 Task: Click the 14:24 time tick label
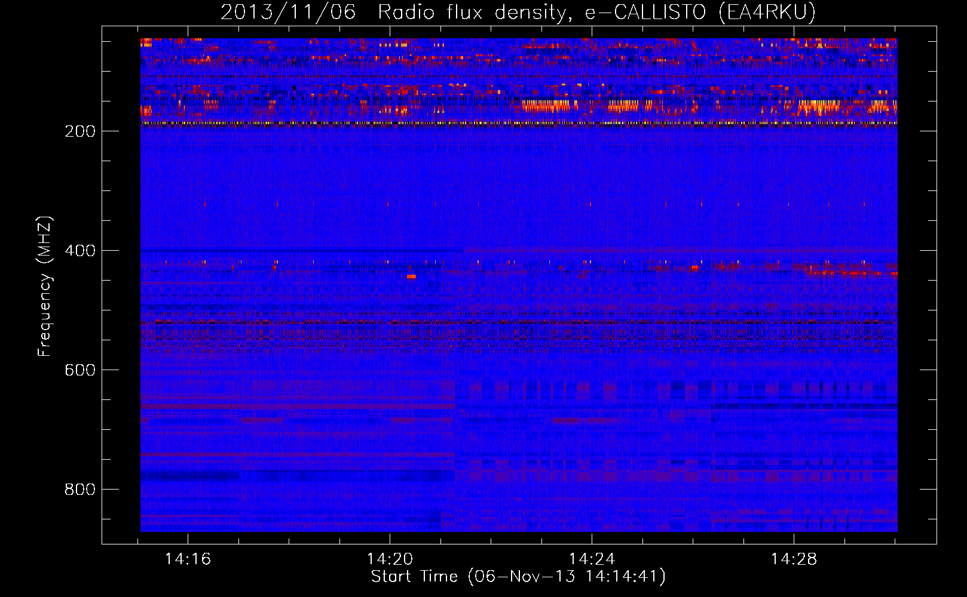coord(592,559)
